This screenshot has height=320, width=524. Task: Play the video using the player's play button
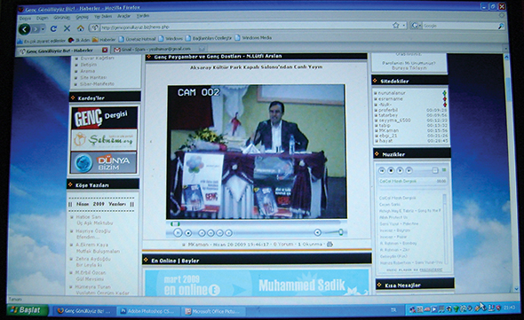coord(178,233)
